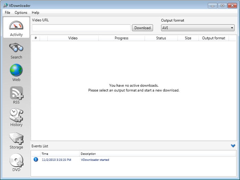
Task: Click the blue info icon in Events List
Action: coord(36,159)
